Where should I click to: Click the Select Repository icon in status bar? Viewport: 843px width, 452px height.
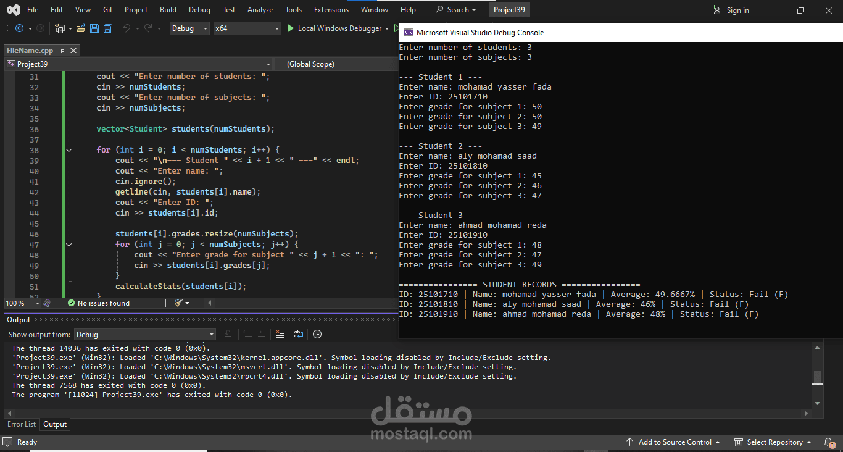click(739, 442)
